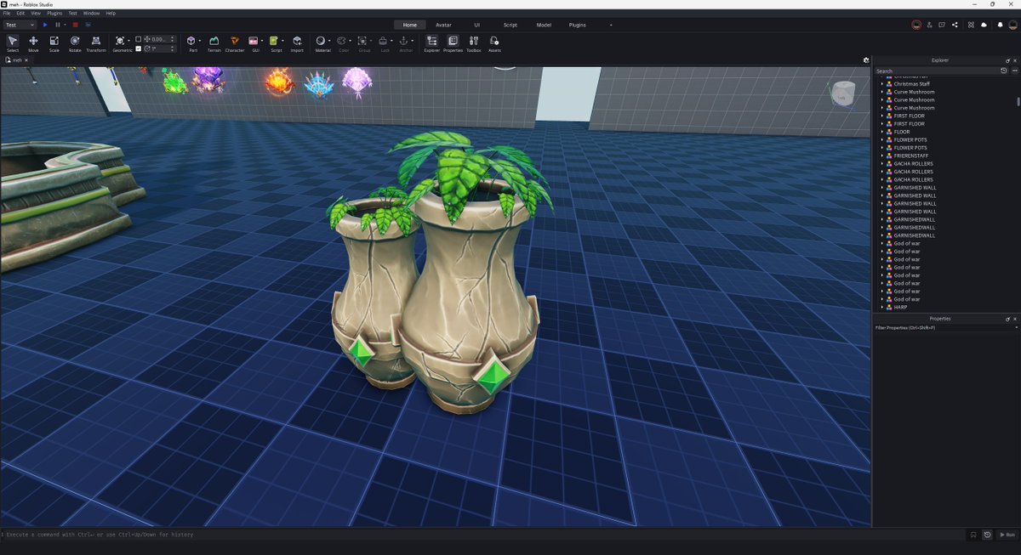Image resolution: width=1021 pixels, height=555 pixels.
Task: Click the cloud icon in top bar
Action: pos(984,25)
